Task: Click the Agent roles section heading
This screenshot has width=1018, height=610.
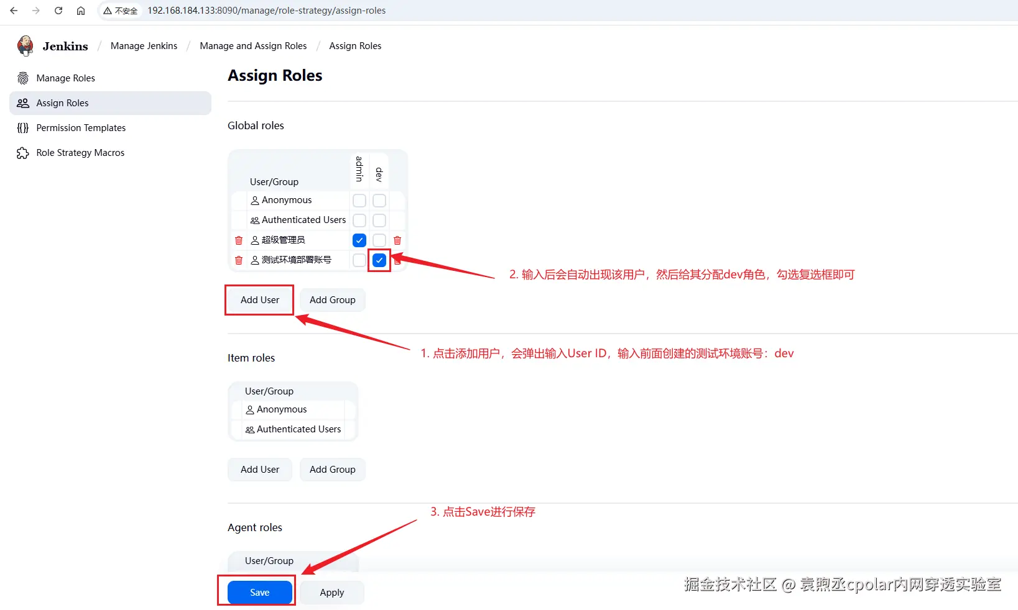Action: [x=255, y=527]
